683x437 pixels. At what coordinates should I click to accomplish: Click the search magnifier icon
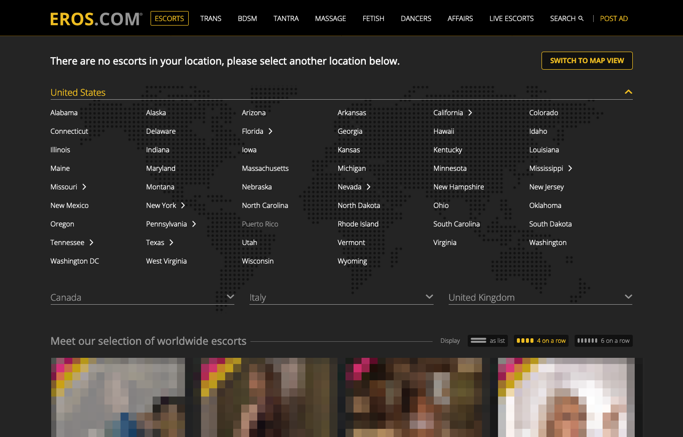(581, 19)
